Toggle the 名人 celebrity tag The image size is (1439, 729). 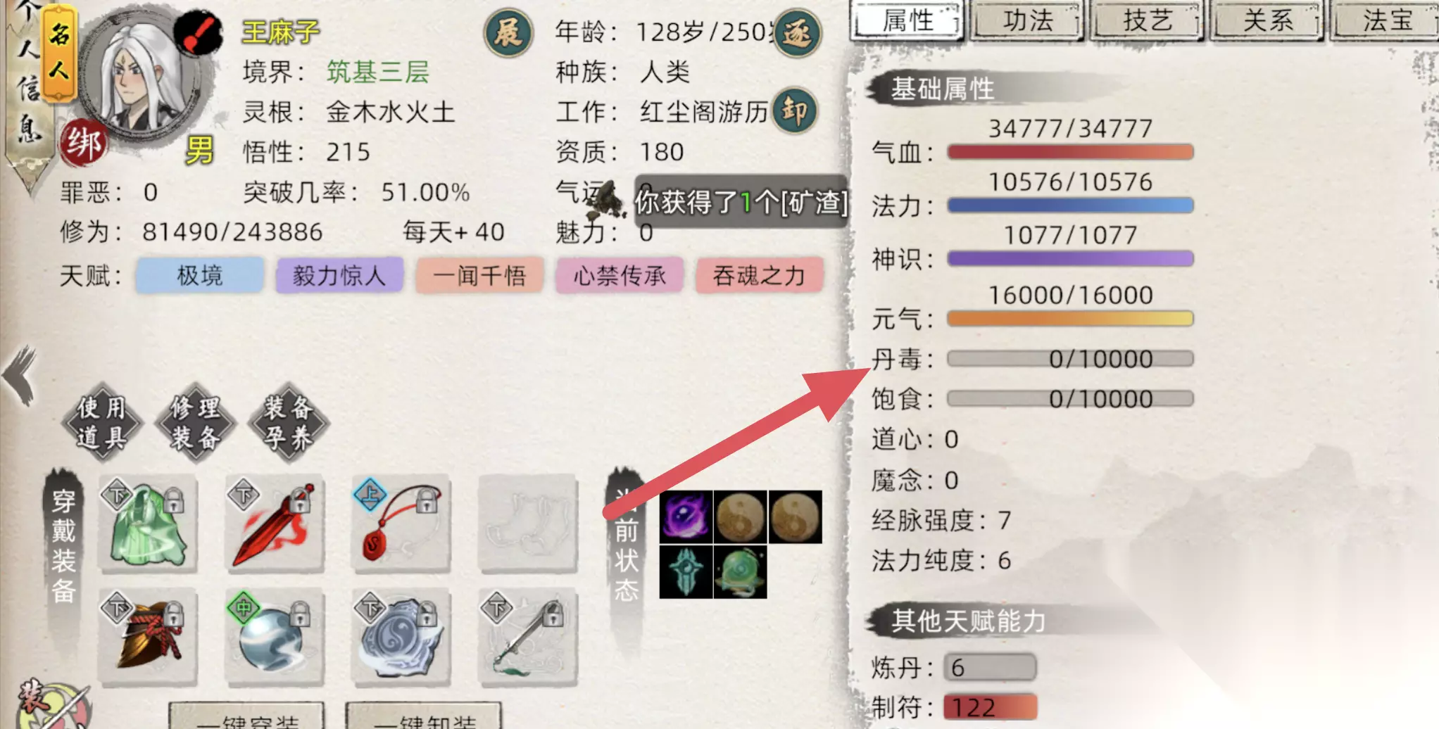[60, 53]
